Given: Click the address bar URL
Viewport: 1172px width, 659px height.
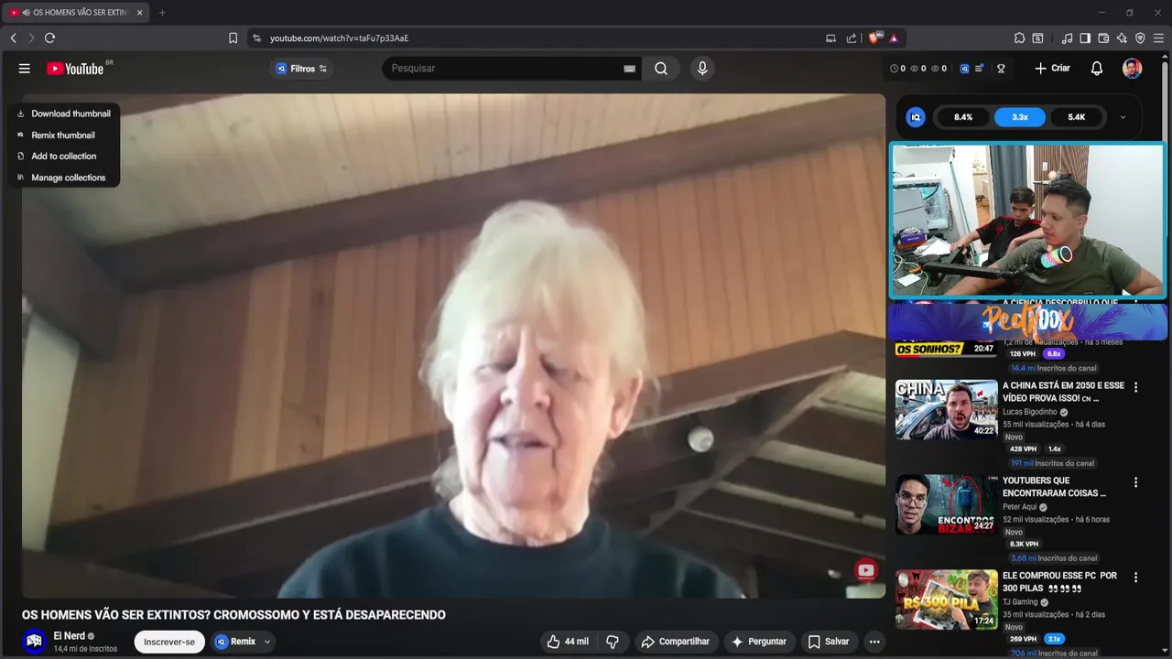Looking at the screenshot, I should click(339, 38).
